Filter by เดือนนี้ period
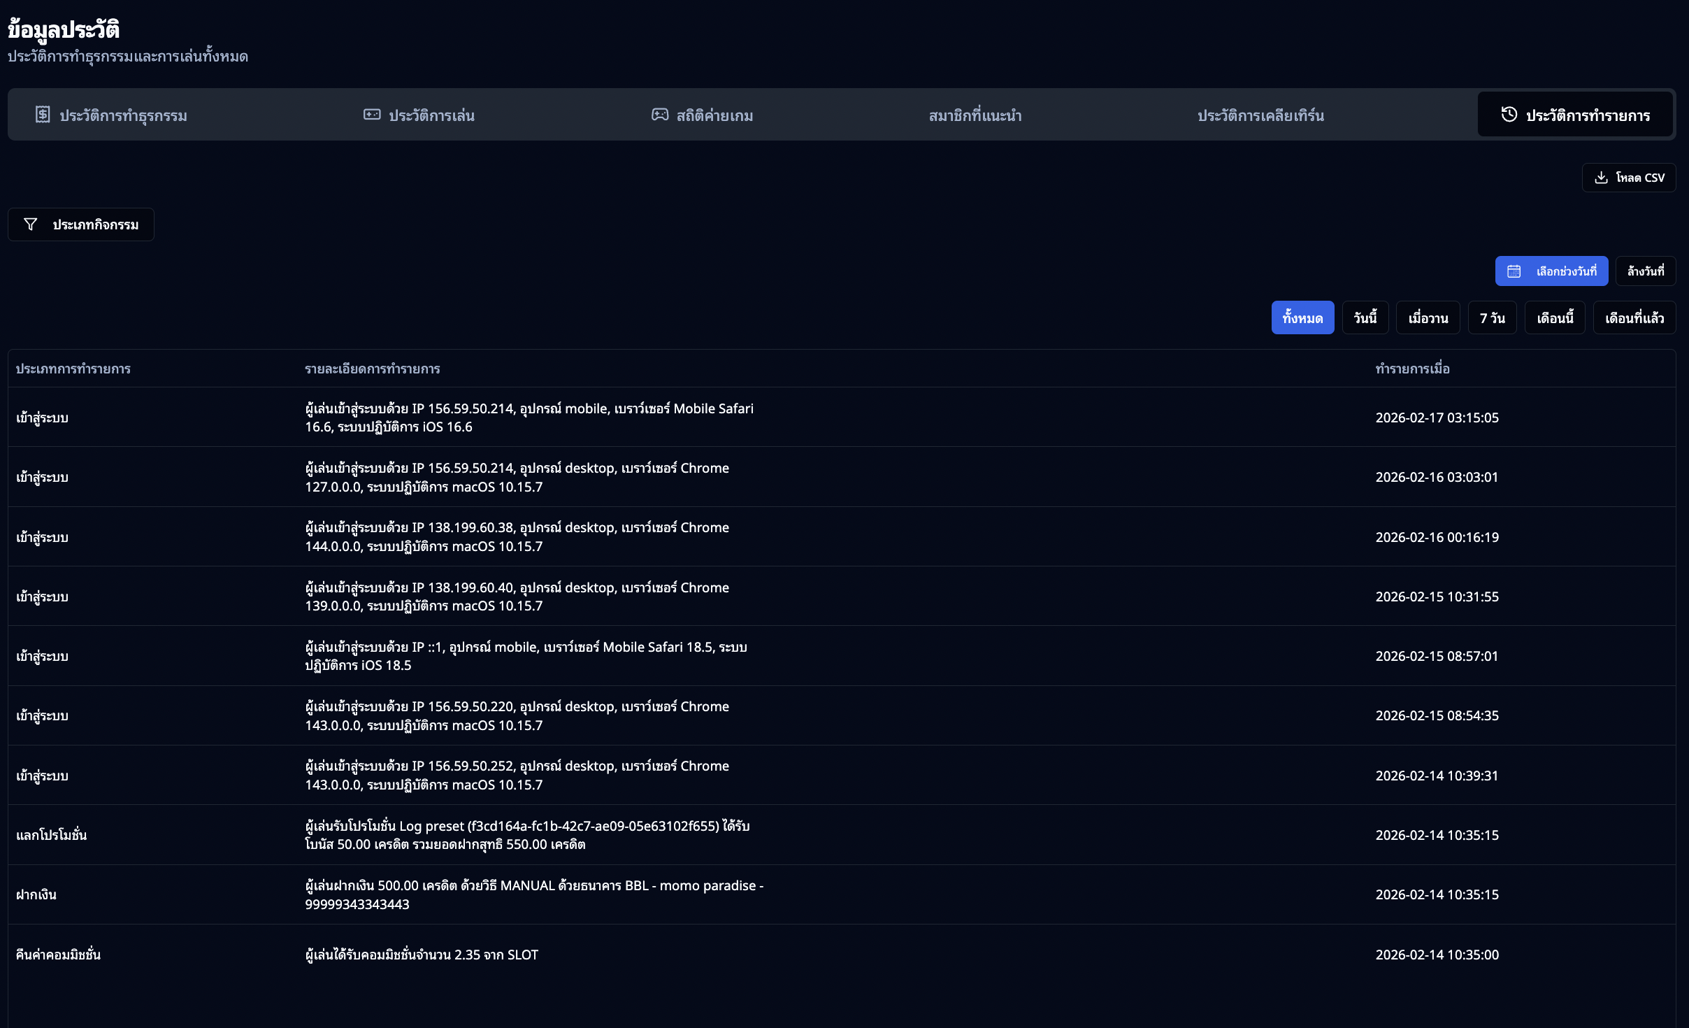Image resolution: width=1689 pixels, height=1028 pixels. pos(1554,318)
